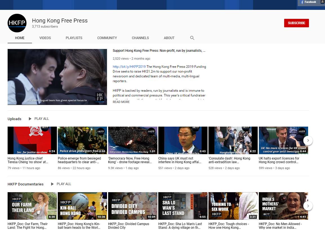Switch to the Home tab

pos(20,38)
